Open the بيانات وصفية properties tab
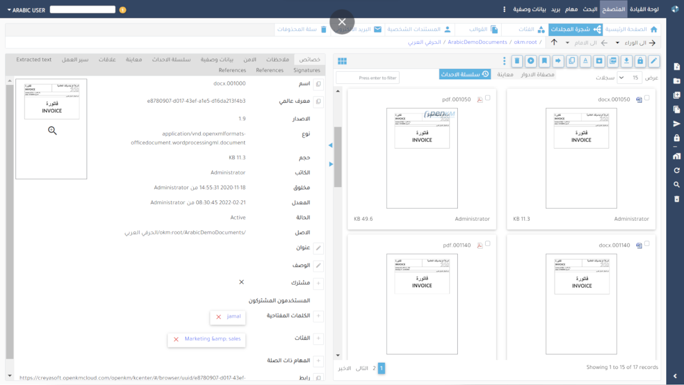 coord(217,60)
